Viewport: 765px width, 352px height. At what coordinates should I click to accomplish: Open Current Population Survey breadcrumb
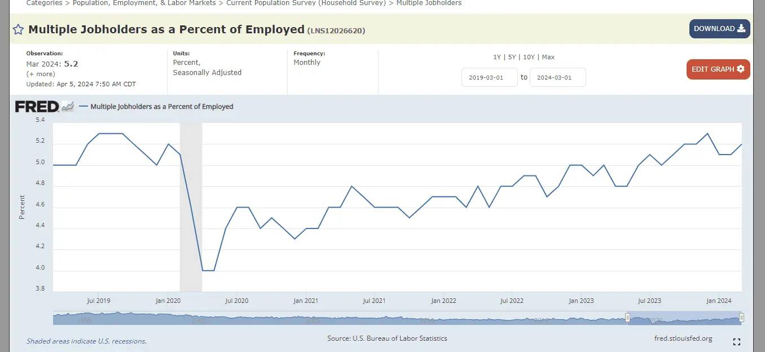(306, 3)
